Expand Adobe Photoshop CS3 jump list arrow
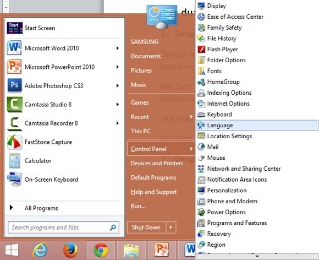 click(x=117, y=85)
